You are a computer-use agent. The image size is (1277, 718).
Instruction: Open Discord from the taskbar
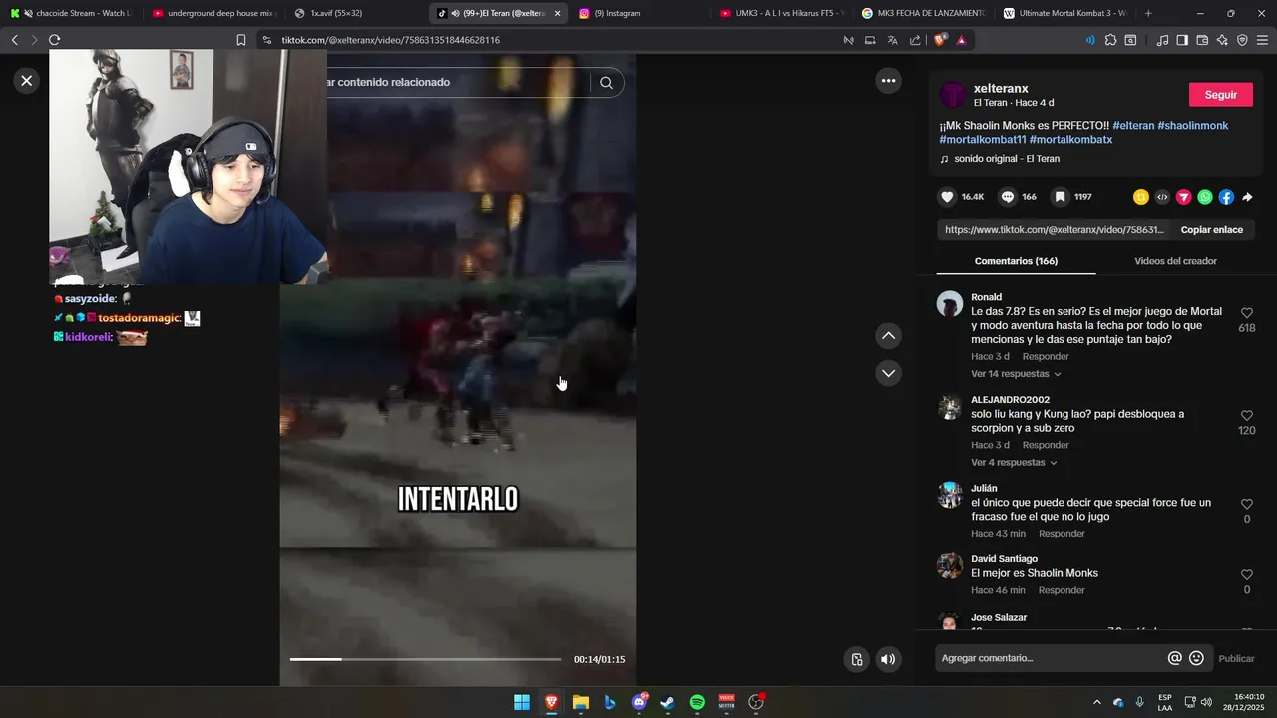638,702
